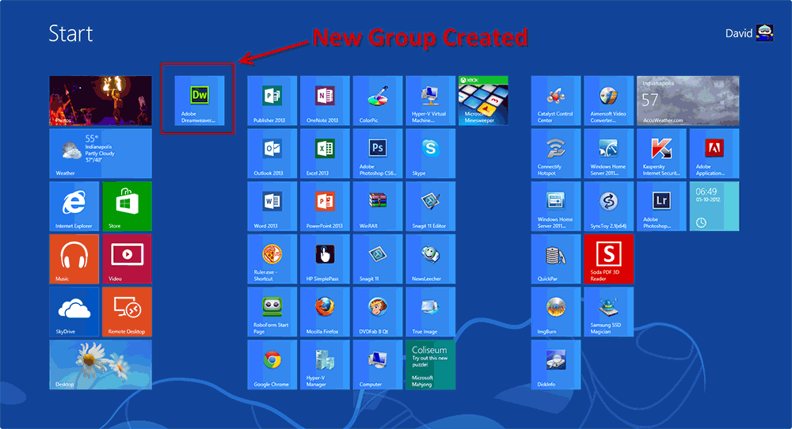Open OneNote 2013 tile

point(325,101)
